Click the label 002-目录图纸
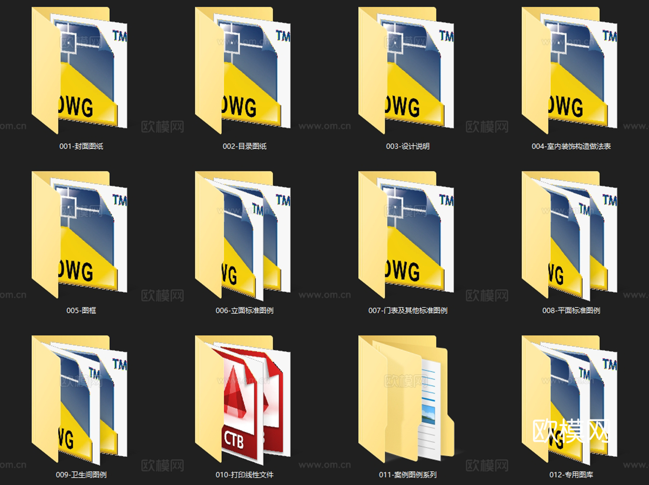 [244, 146]
